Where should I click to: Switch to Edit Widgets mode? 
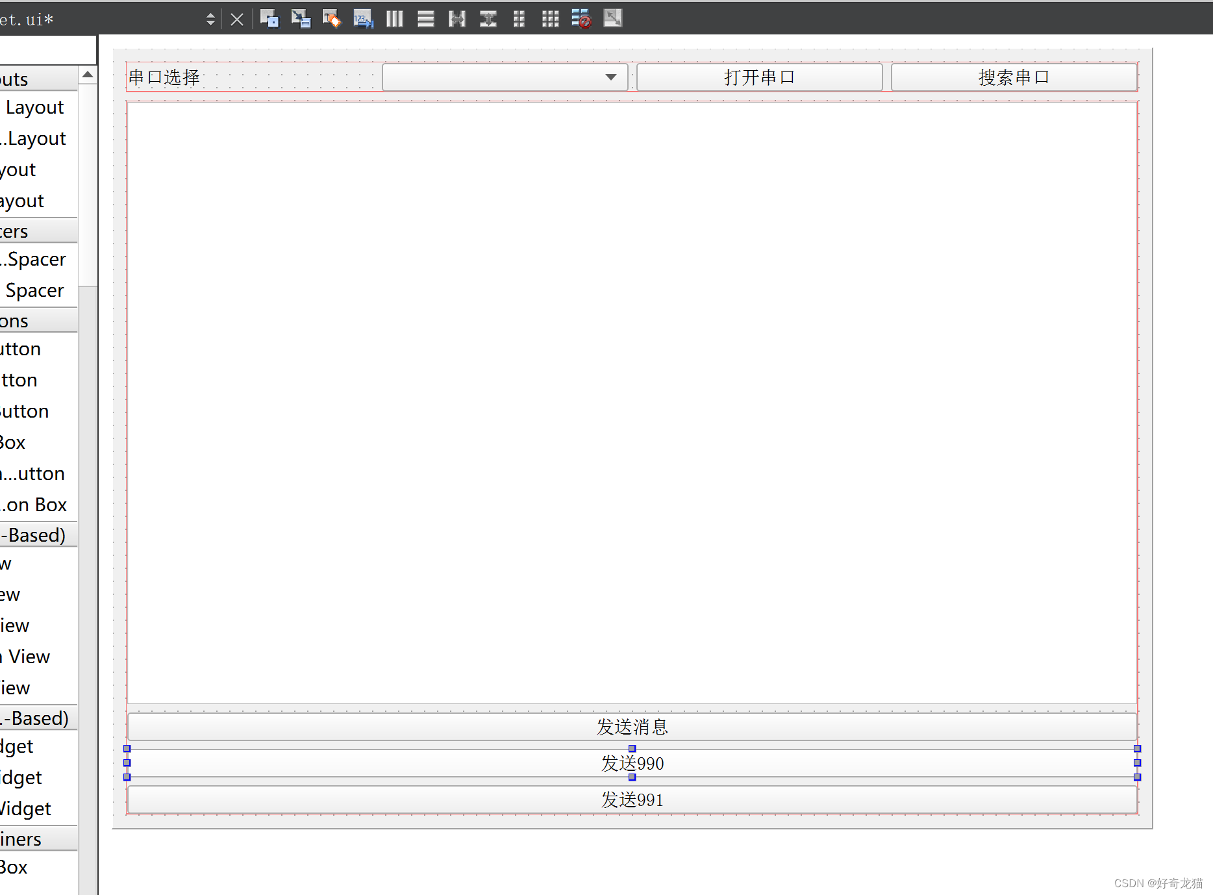(269, 19)
